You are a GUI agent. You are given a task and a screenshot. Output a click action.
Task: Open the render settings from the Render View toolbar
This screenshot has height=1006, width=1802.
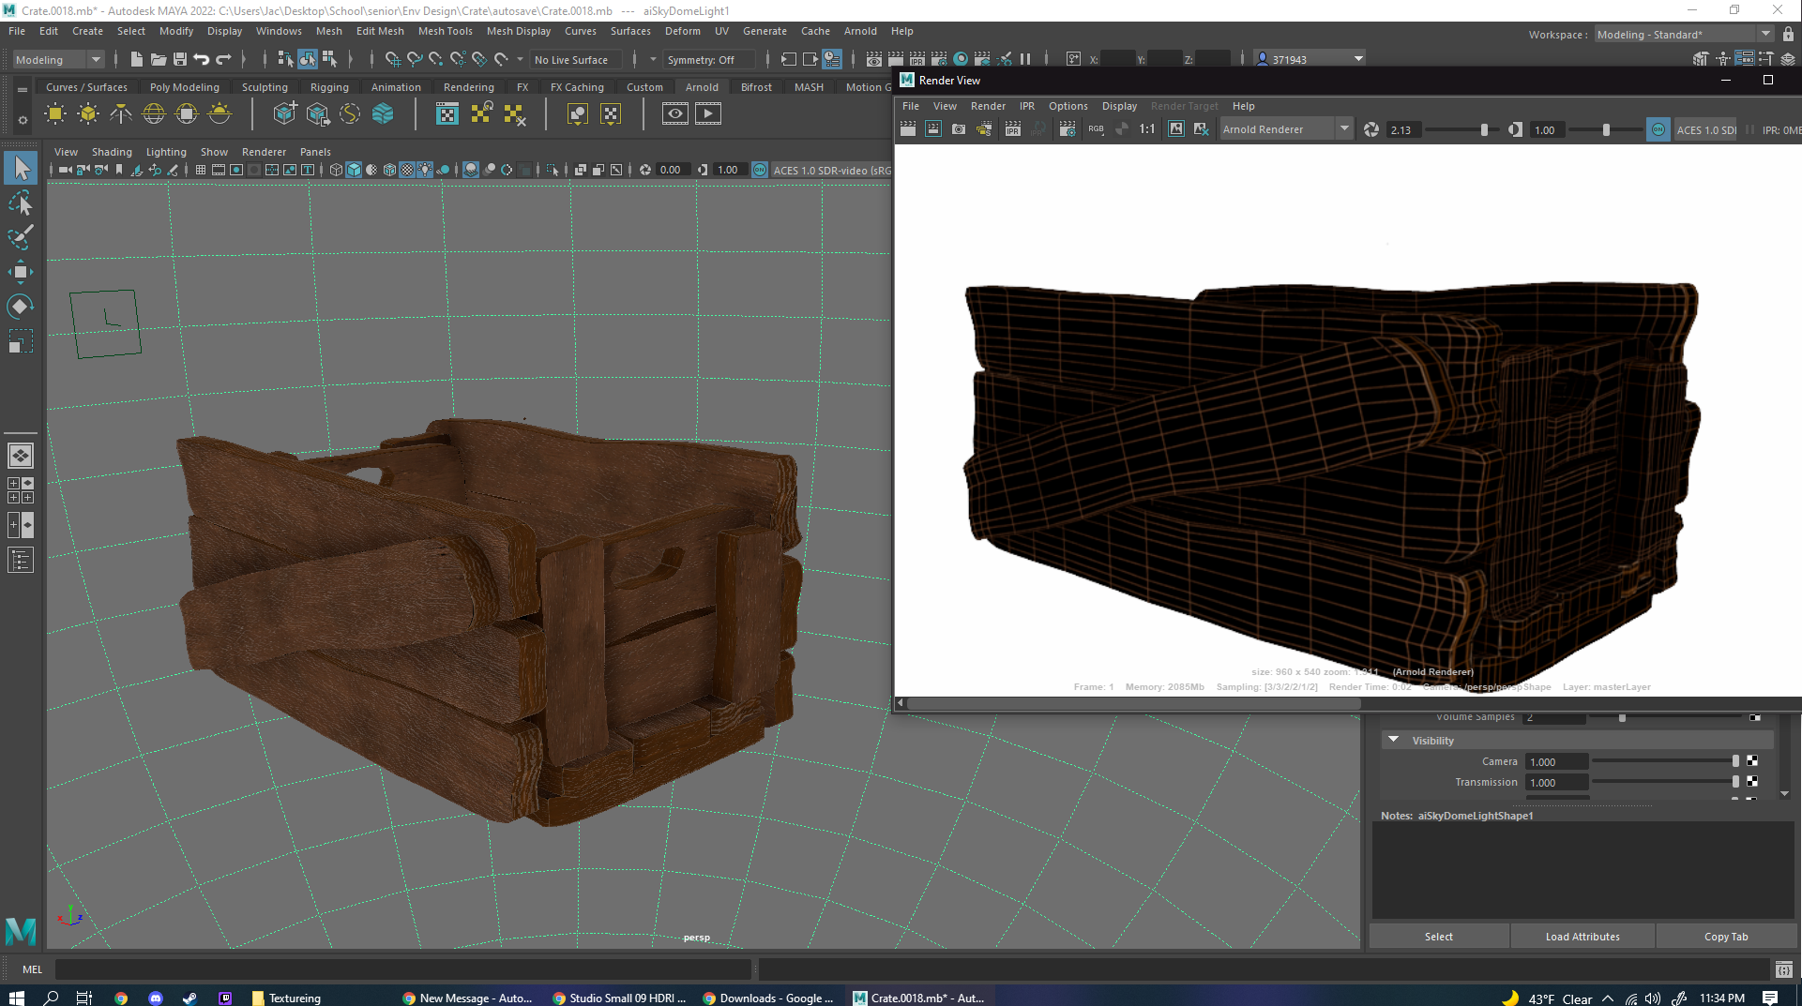1068,128
